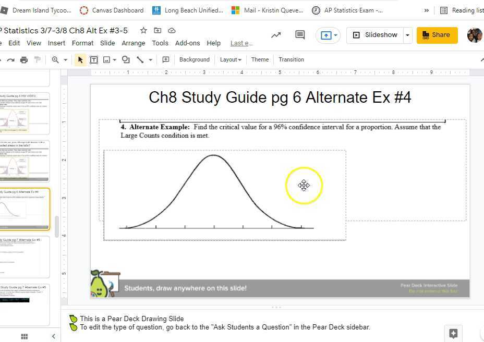Select the arrow selection tool

click(x=80, y=59)
